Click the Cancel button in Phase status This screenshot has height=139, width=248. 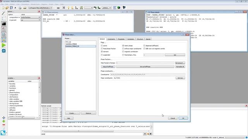point(172,118)
